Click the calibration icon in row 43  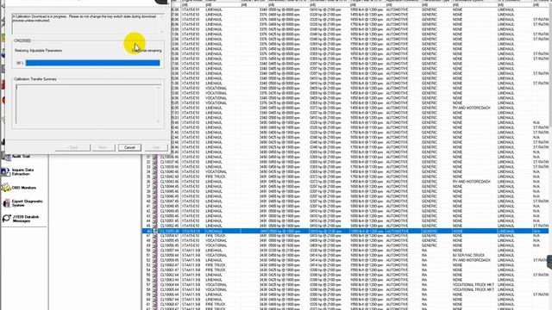155,216
